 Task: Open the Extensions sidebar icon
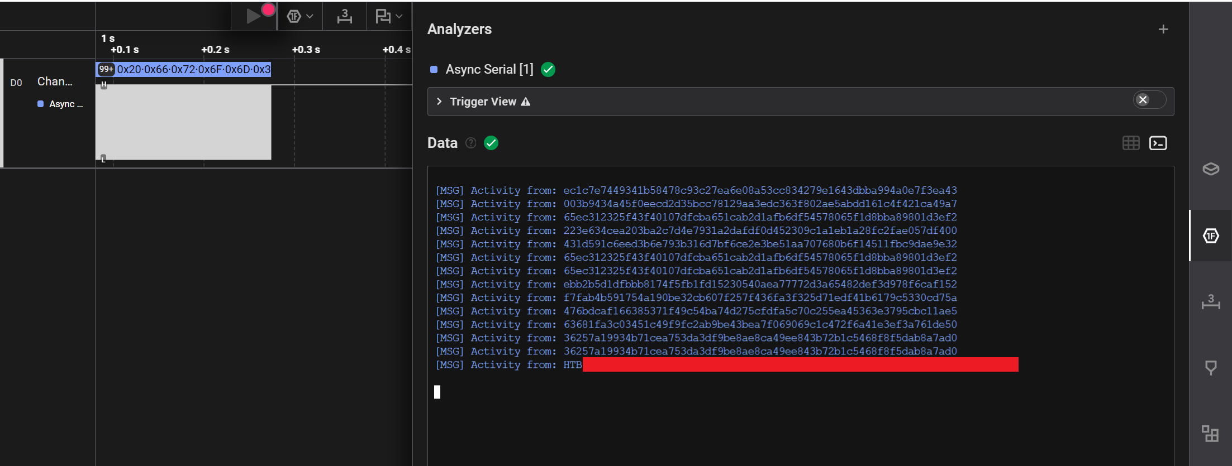[x=1210, y=433]
